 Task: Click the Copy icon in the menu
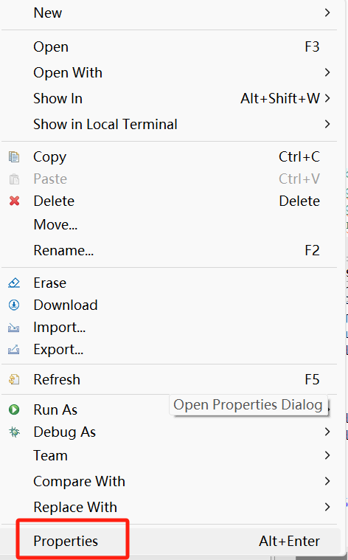(x=14, y=157)
